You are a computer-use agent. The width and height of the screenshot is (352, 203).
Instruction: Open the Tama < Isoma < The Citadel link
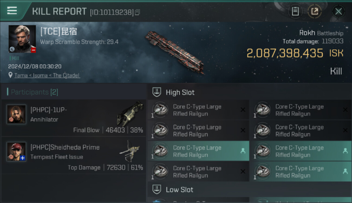click(47, 75)
